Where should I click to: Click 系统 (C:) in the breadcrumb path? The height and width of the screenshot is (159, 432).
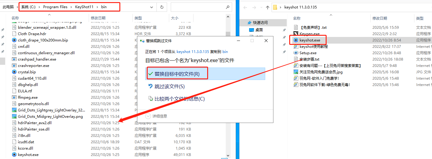coord(28,7)
